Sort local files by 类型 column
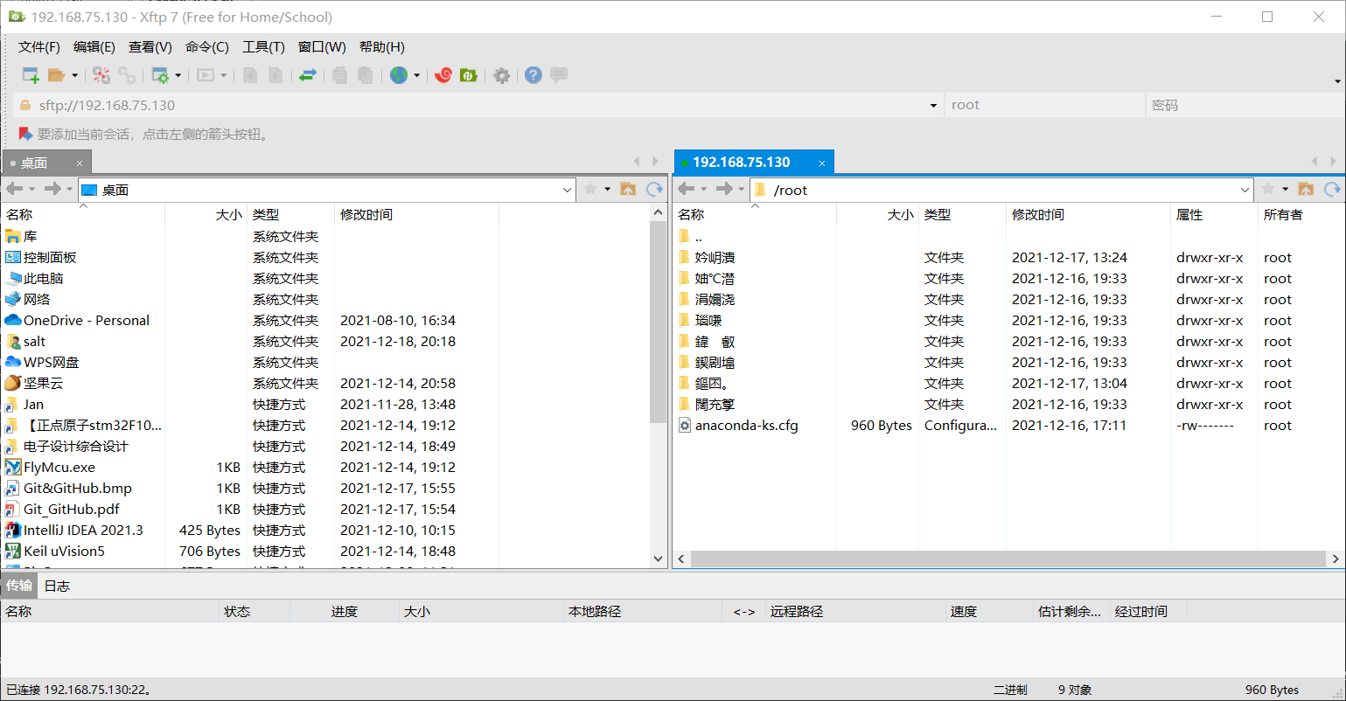 point(291,214)
